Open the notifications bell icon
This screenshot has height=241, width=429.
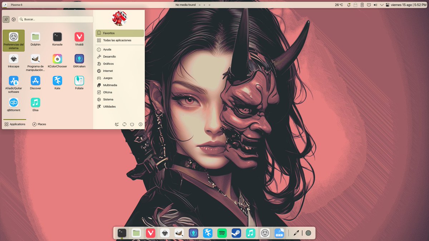point(349,5)
